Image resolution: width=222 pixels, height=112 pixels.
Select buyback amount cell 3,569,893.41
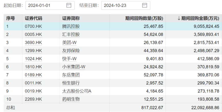(206, 35)
